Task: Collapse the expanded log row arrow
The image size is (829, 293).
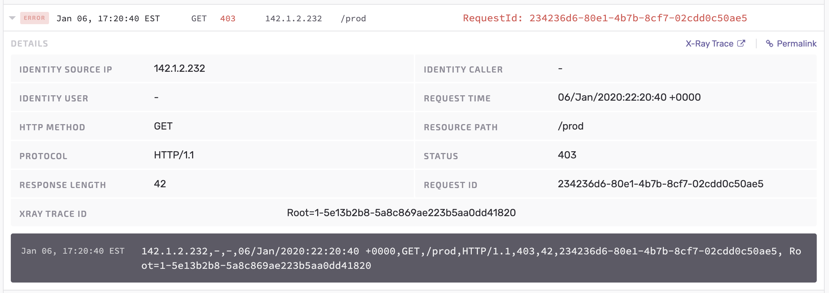Action: tap(12, 18)
